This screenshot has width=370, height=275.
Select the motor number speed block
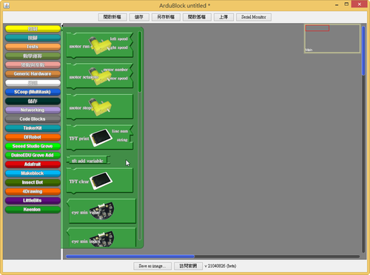(x=100, y=76)
